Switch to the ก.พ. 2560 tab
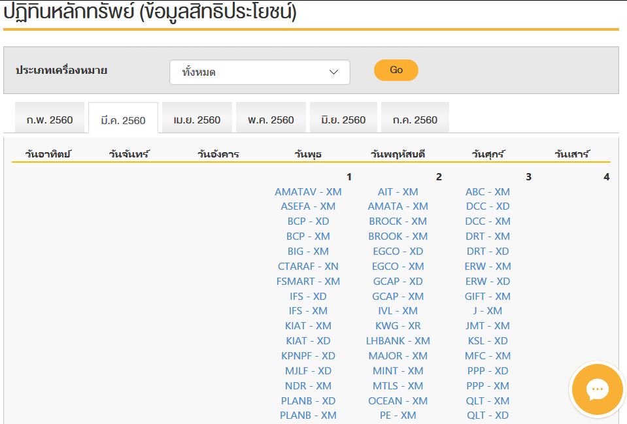Viewport: 627px width, 424px height. [x=50, y=118]
